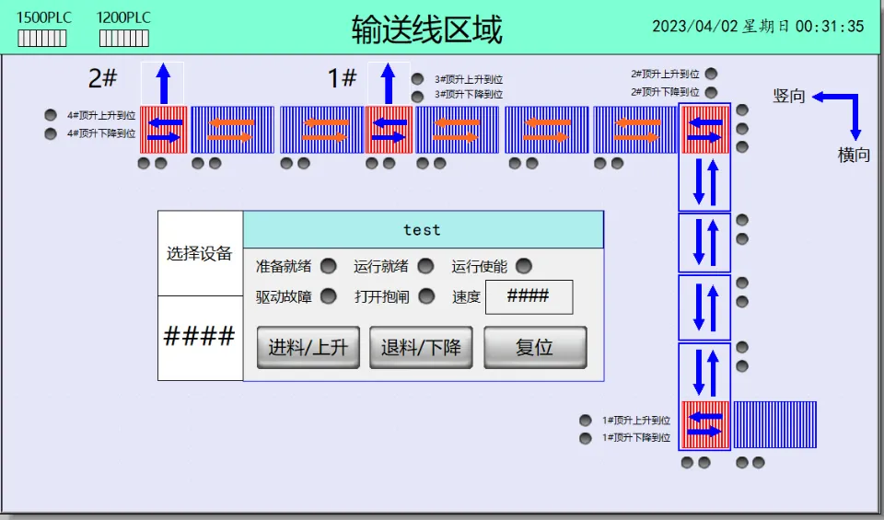Click the 运行就绪 status lamp
884x520 pixels.
pos(425,266)
